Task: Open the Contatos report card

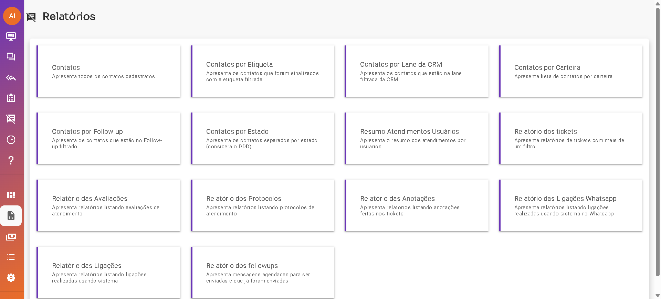Action: [x=108, y=71]
